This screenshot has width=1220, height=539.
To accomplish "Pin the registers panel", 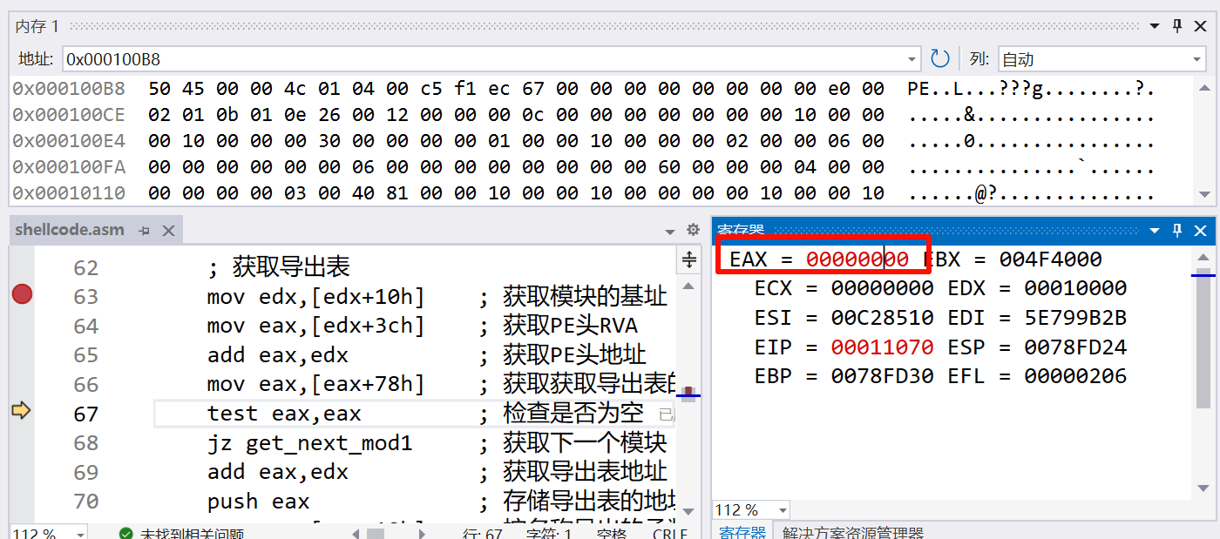I will pyautogui.click(x=1177, y=231).
